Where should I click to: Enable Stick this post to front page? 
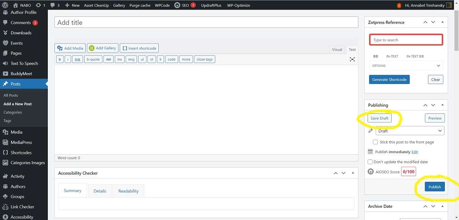(375, 142)
